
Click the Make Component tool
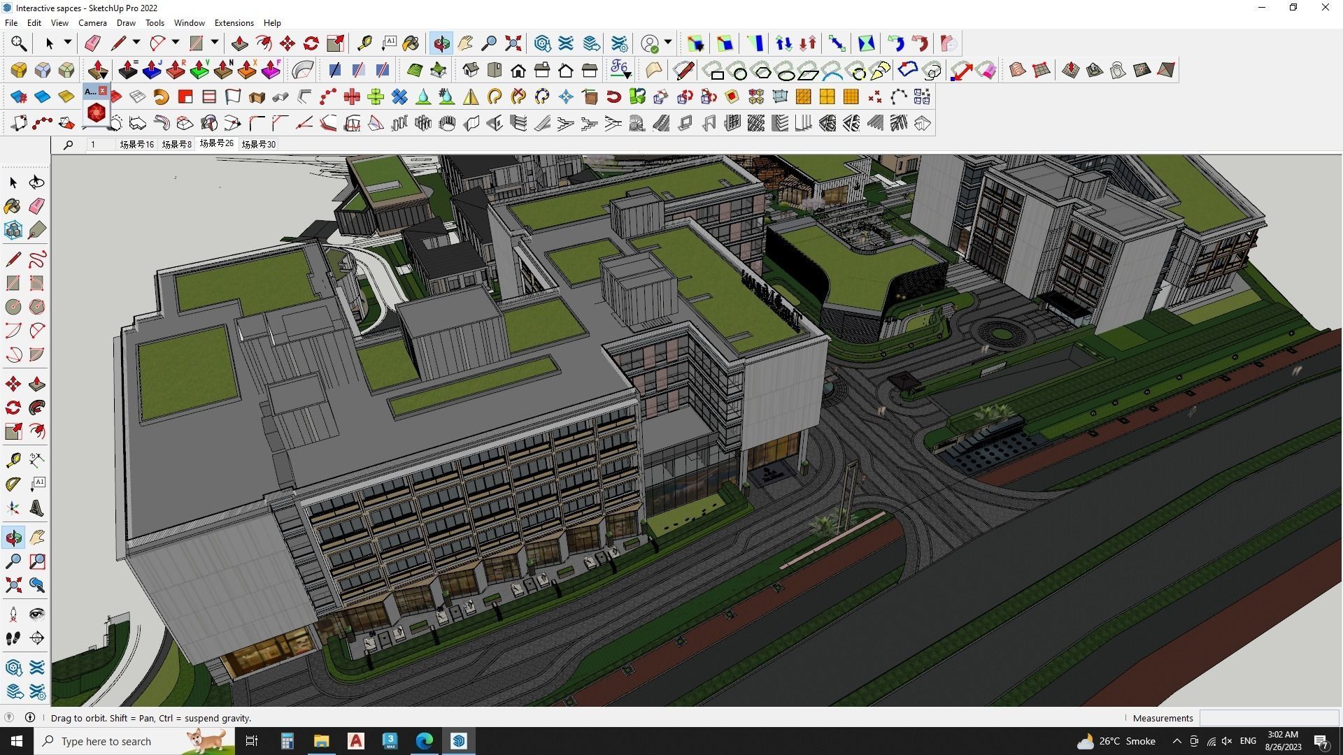click(13, 230)
